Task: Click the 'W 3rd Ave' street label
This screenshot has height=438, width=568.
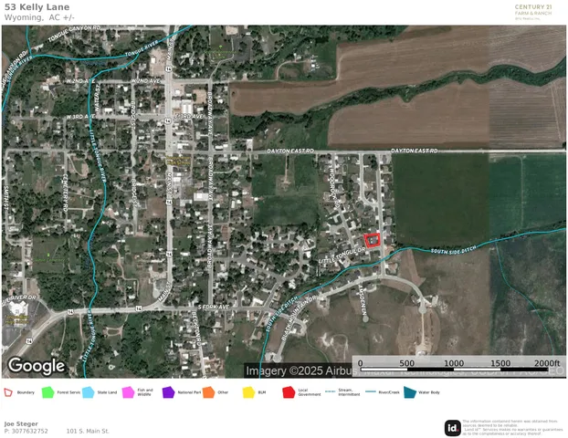Action: [80, 117]
